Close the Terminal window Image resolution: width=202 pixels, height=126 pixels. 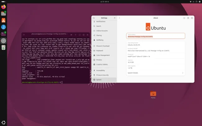(x=87, y=35)
